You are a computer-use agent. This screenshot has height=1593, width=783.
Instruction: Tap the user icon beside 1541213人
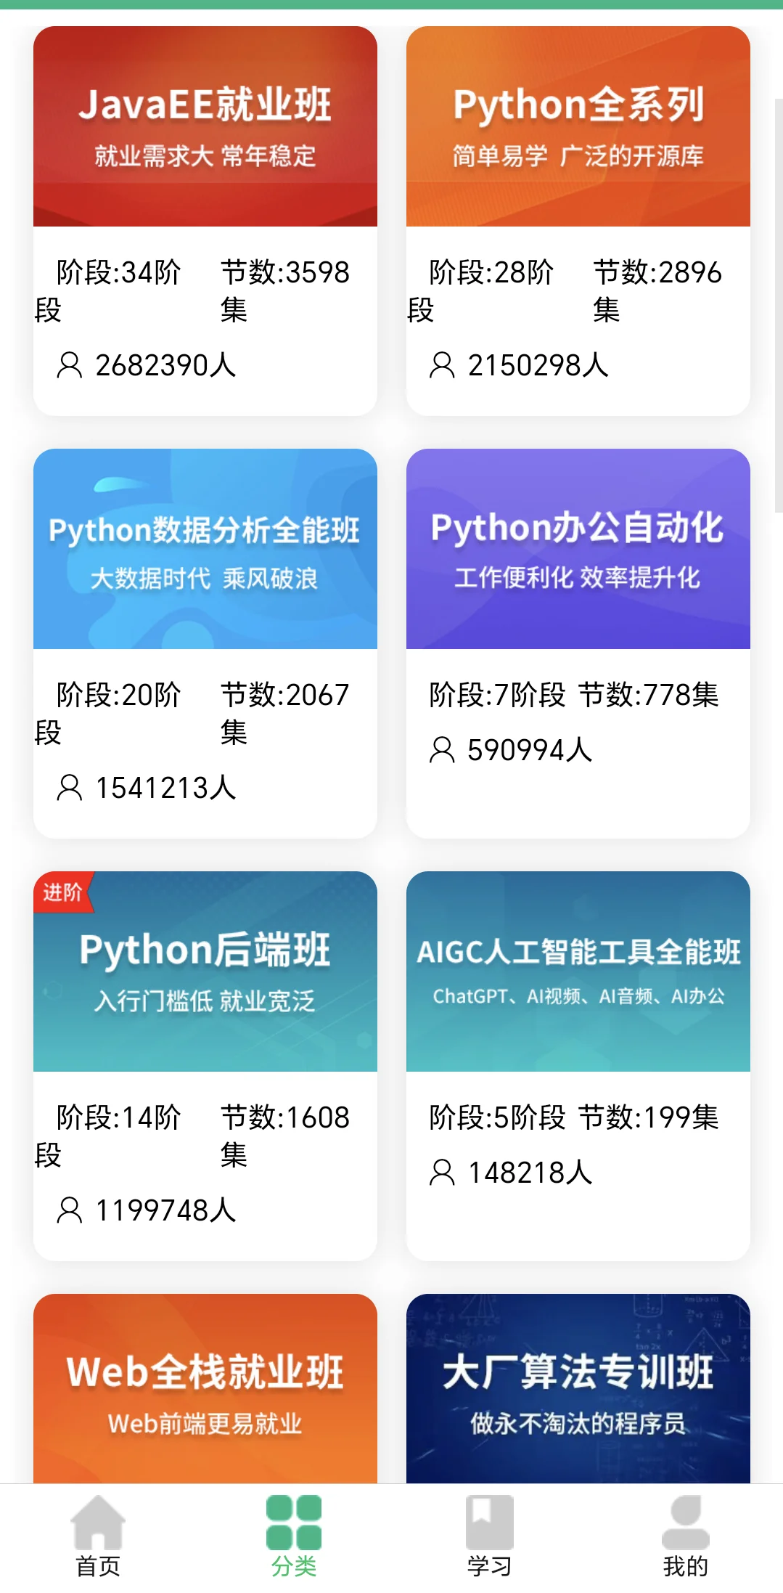click(x=70, y=788)
